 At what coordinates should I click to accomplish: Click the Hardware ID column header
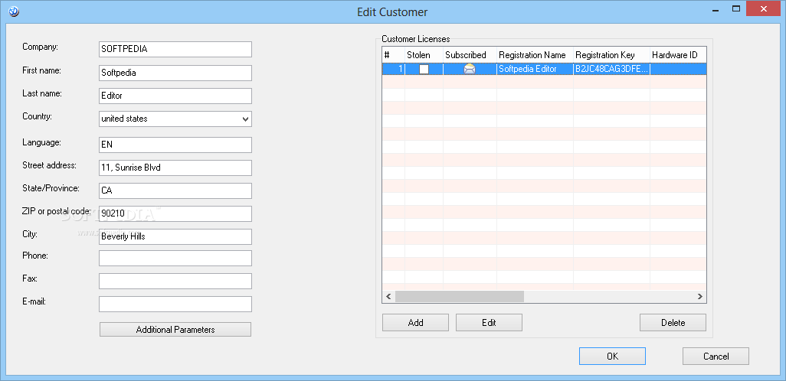tap(678, 55)
